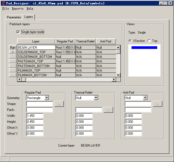Toggle Single layer mode checkbox
The height and width of the screenshot is (162, 174).
[x=18, y=32]
